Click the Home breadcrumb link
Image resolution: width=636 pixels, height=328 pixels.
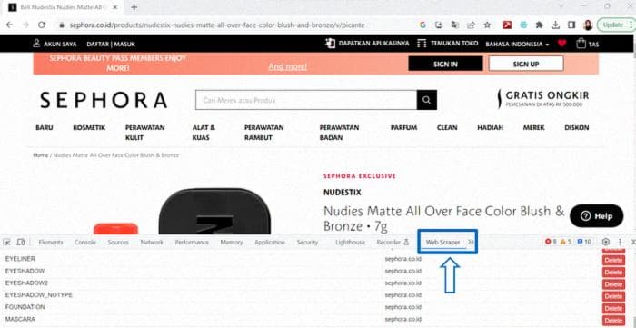coord(41,155)
